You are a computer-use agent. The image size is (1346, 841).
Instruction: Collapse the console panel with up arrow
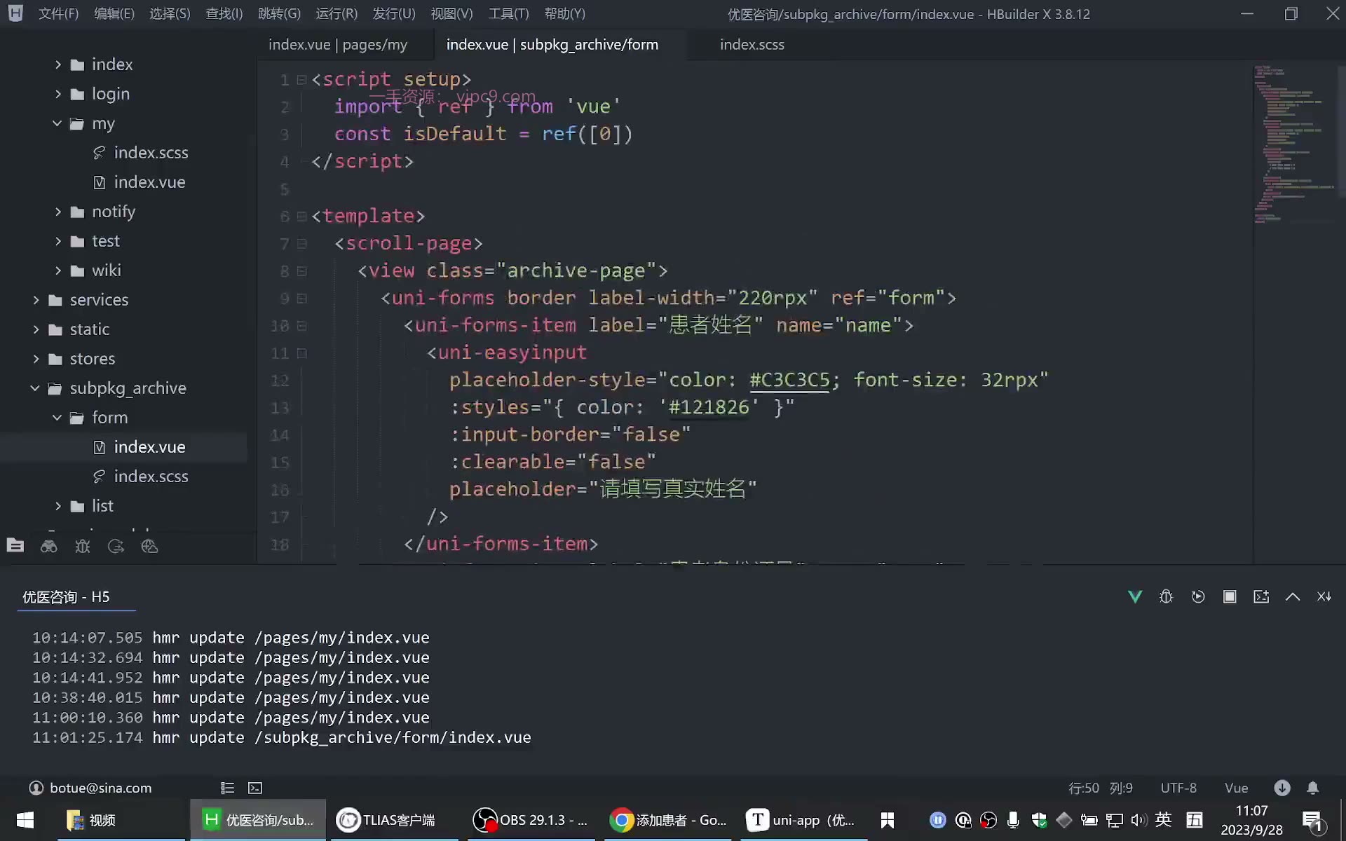tap(1293, 596)
